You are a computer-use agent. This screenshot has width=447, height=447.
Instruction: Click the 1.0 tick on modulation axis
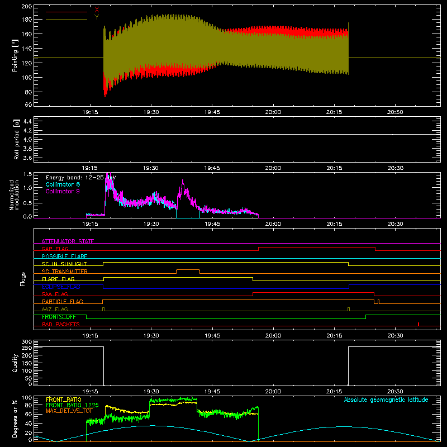(27, 188)
